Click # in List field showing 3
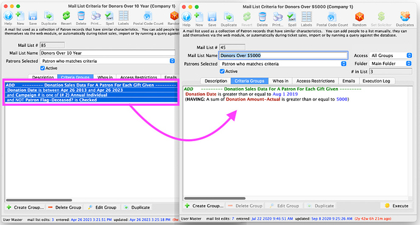Image resolution: width=420 pixels, height=225 pixels. tap(391, 71)
